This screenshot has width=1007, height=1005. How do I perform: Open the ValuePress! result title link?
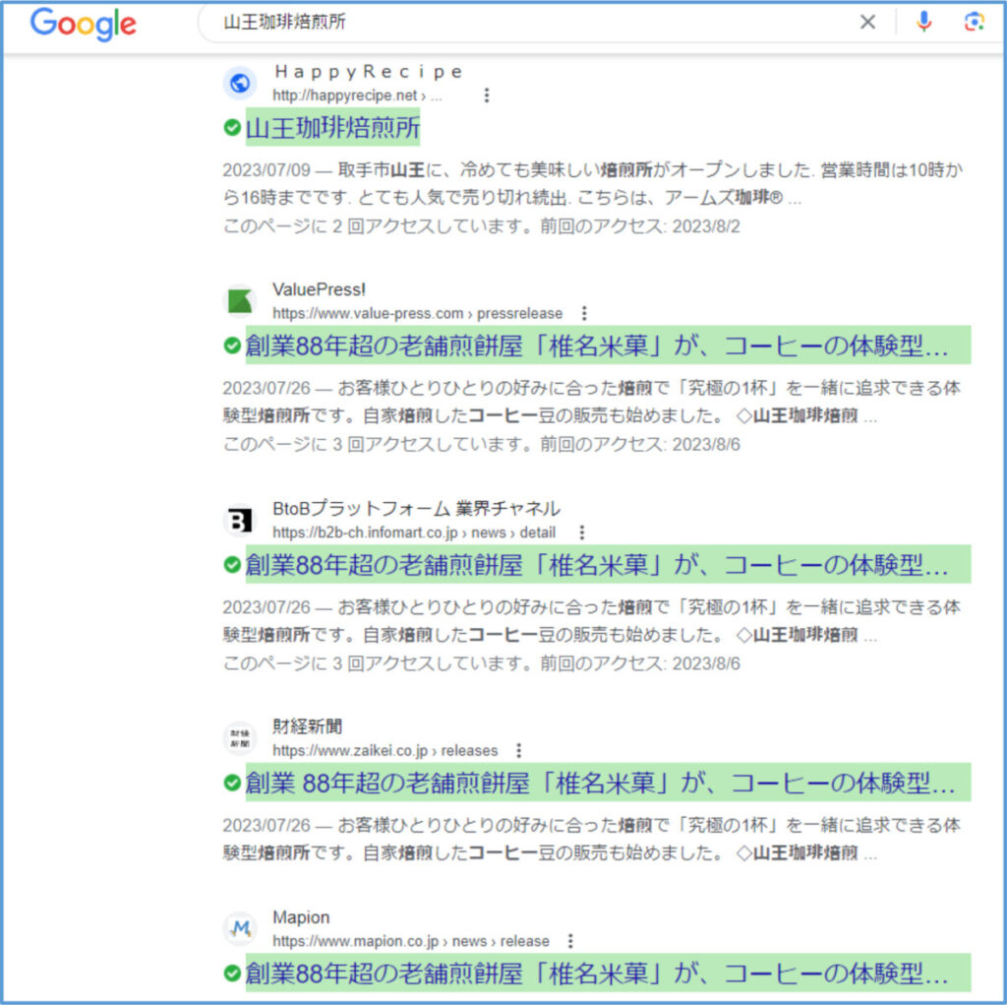point(608,345)
